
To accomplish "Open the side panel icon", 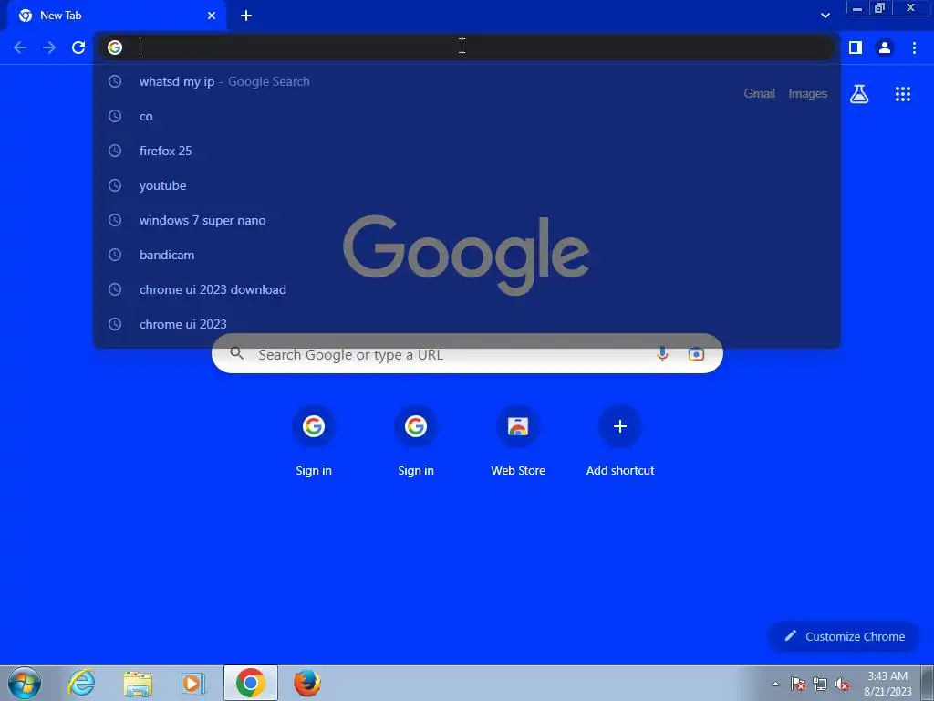I will 856,47.
